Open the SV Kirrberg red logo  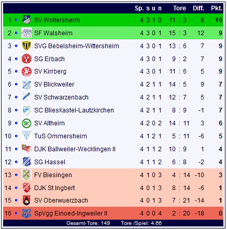[26, 71]
